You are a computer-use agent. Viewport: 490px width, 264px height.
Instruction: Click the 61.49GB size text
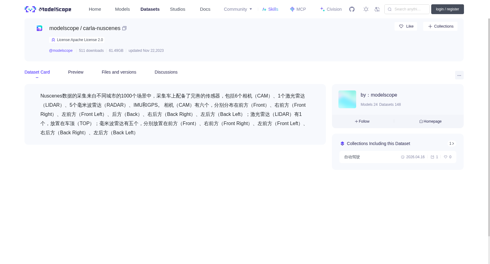click(x=116, y=51)
